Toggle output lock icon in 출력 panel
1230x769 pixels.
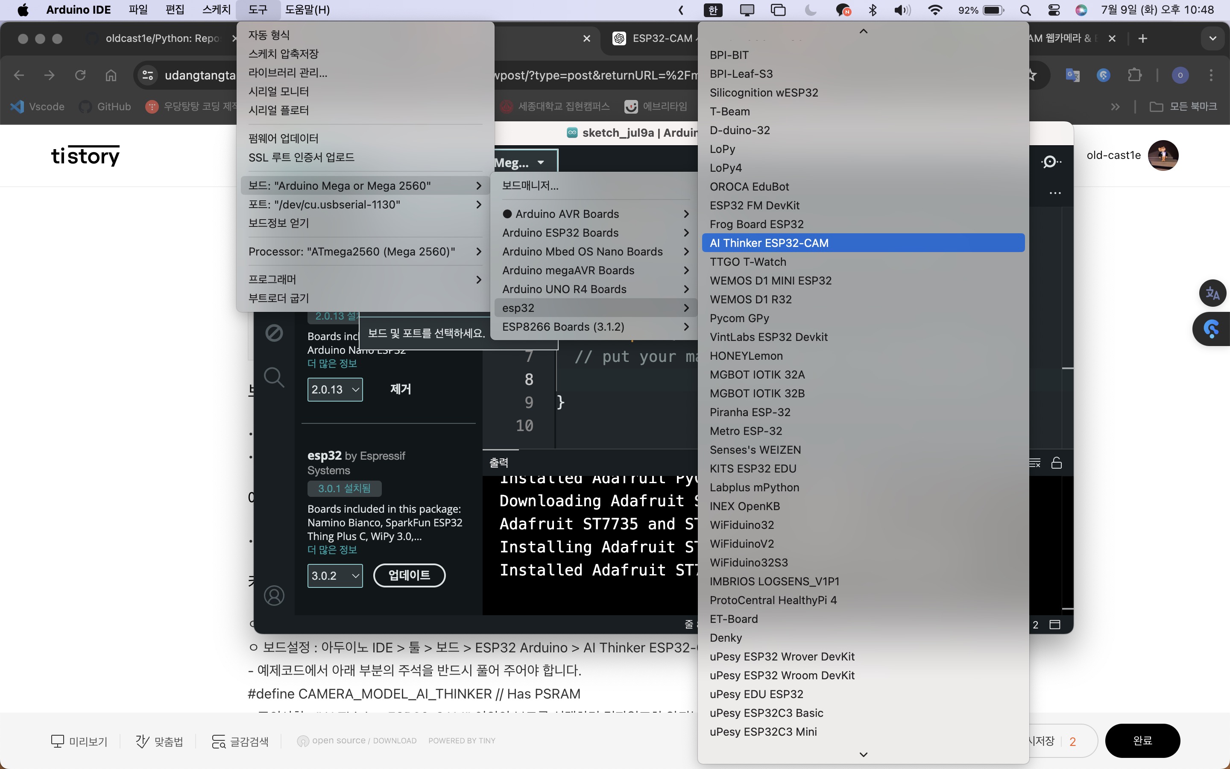1056,463
